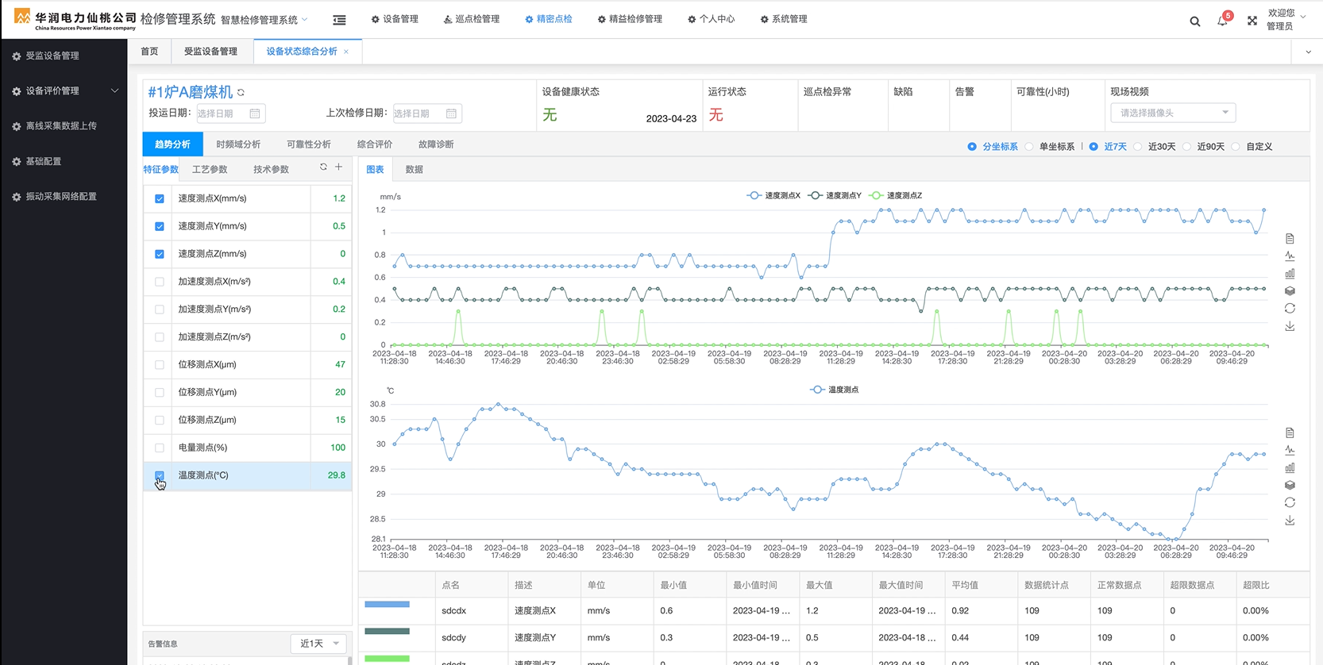Screen dimensions: 1323x665
Task: Open 近1天 alarm period dropdown
Action: pyautogui.click(x=319, y=644)
